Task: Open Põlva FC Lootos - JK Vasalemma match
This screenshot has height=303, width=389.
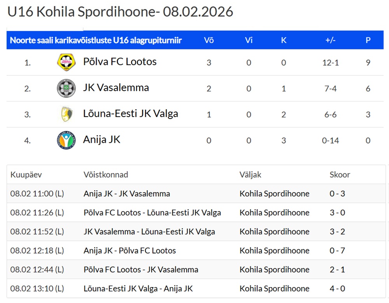Action: (x=141, y=270)
